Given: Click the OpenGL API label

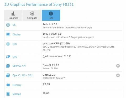Looking at the screenshot, I should tap(19, 66).
